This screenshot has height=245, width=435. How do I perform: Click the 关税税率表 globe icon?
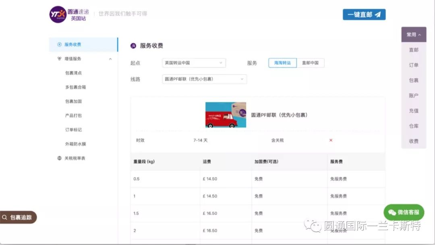pos(60,158)
